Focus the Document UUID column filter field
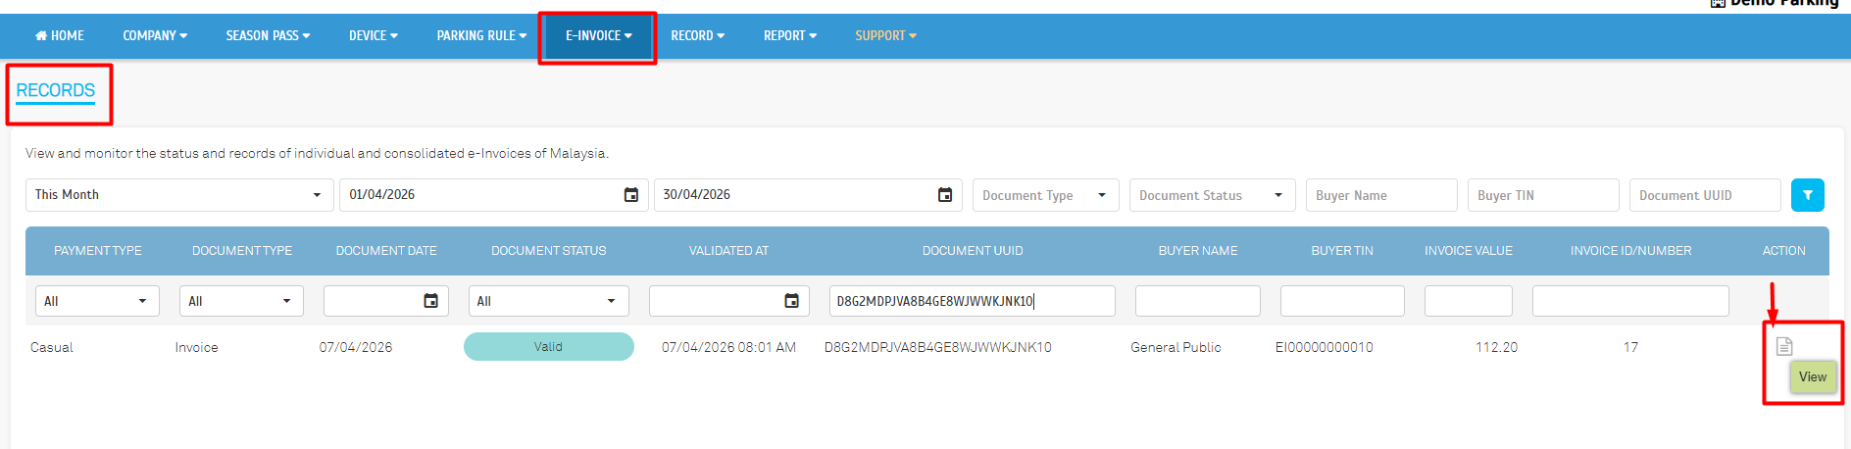This screenshot has height=449, width=1851. [972, 301]
